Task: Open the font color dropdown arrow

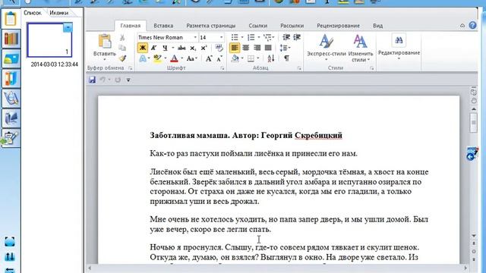Action: [181, 58]
